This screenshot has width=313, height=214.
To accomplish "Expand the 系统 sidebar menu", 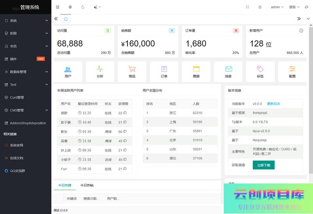I will pos(25,21).
